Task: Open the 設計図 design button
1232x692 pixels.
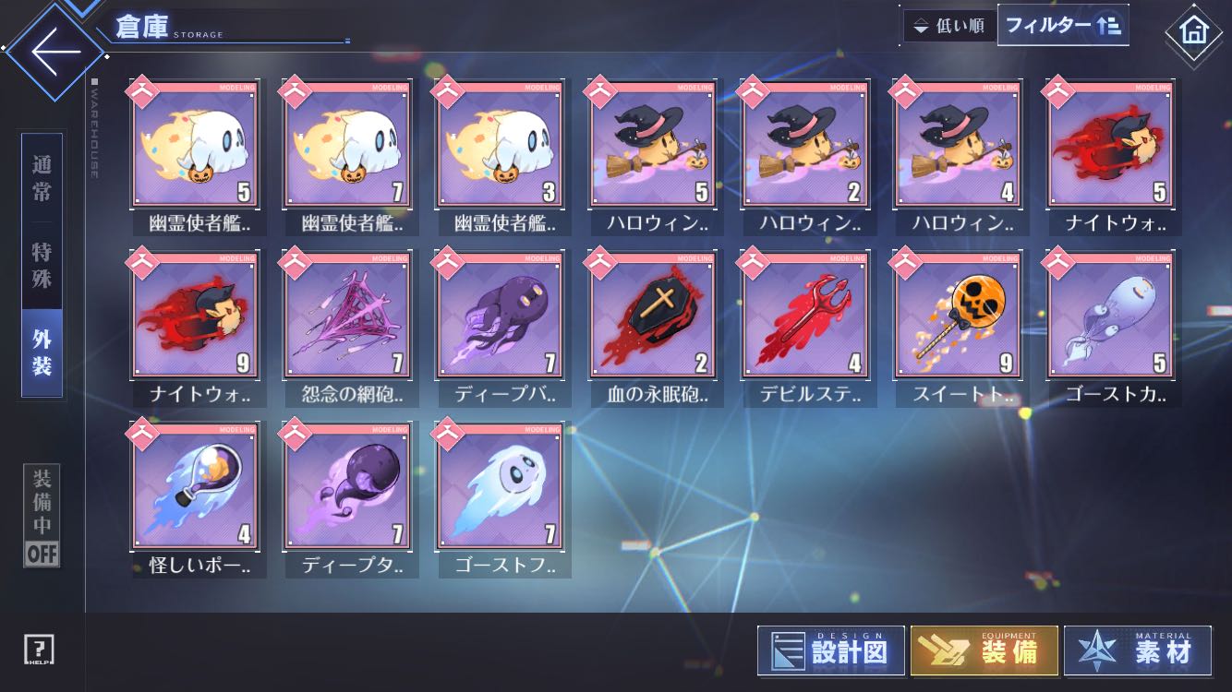Action: (x=831, y=651)
